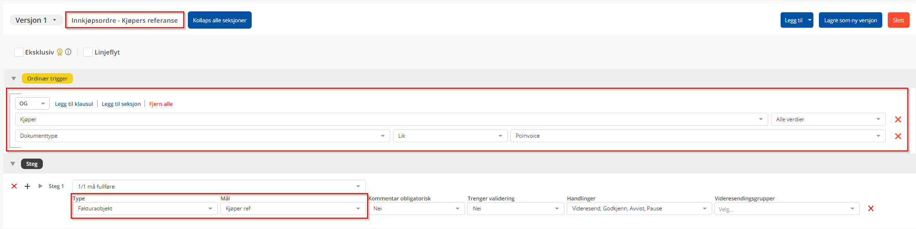Delete Steg 1 using the red X

point(14,186)
